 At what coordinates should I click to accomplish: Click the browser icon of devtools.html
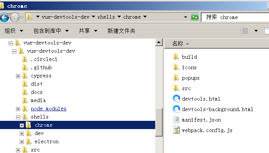[176, 99]
